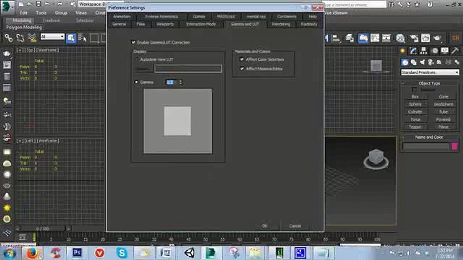Click the Help question mark icon
463x260 pixels.
(x=430, y=4)
